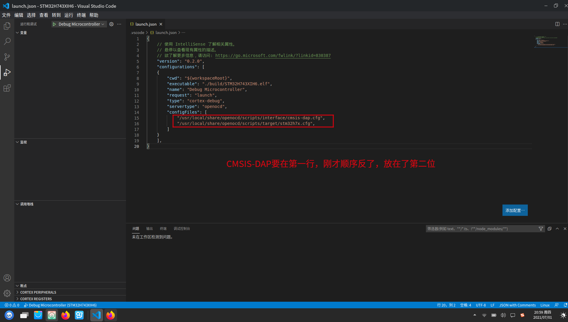
Task: Switch to the 调试控制台 panel tab
Action: (x=182, y=229)
